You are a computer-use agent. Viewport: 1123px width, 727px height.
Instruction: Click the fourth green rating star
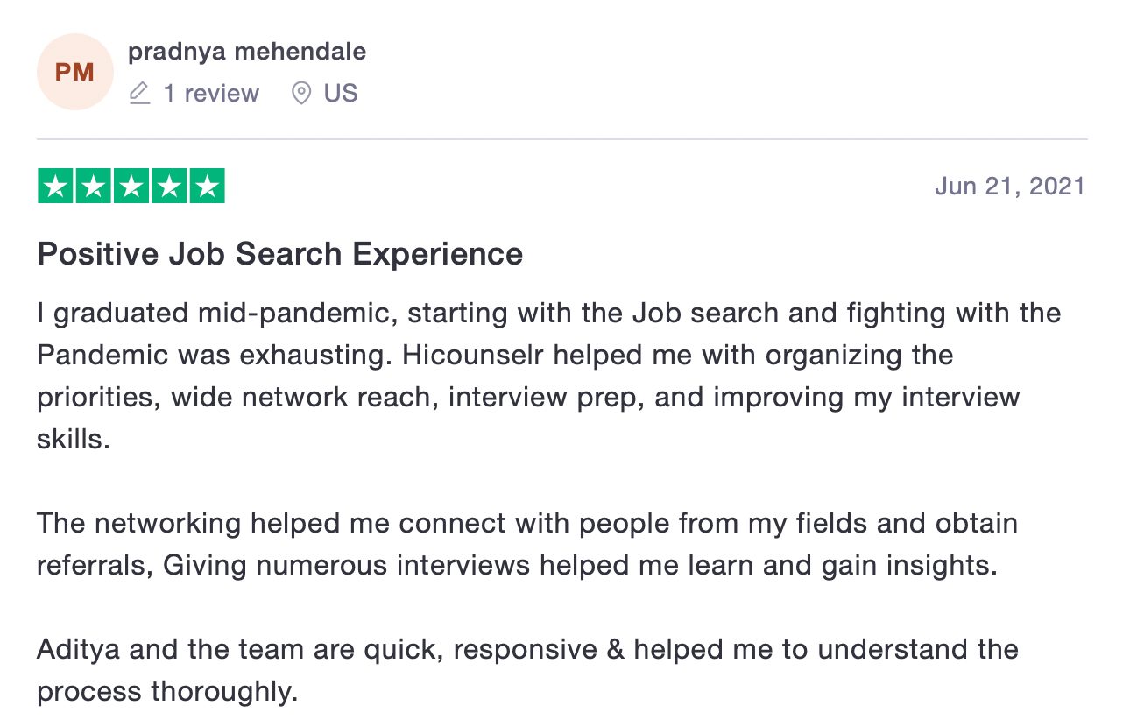click(x=169, y=186)
